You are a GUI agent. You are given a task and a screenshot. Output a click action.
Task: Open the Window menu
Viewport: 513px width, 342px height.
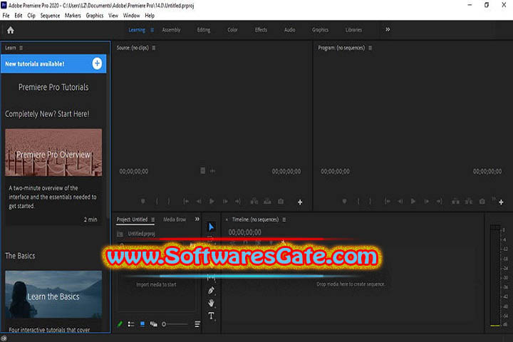(x=131, y=16)
